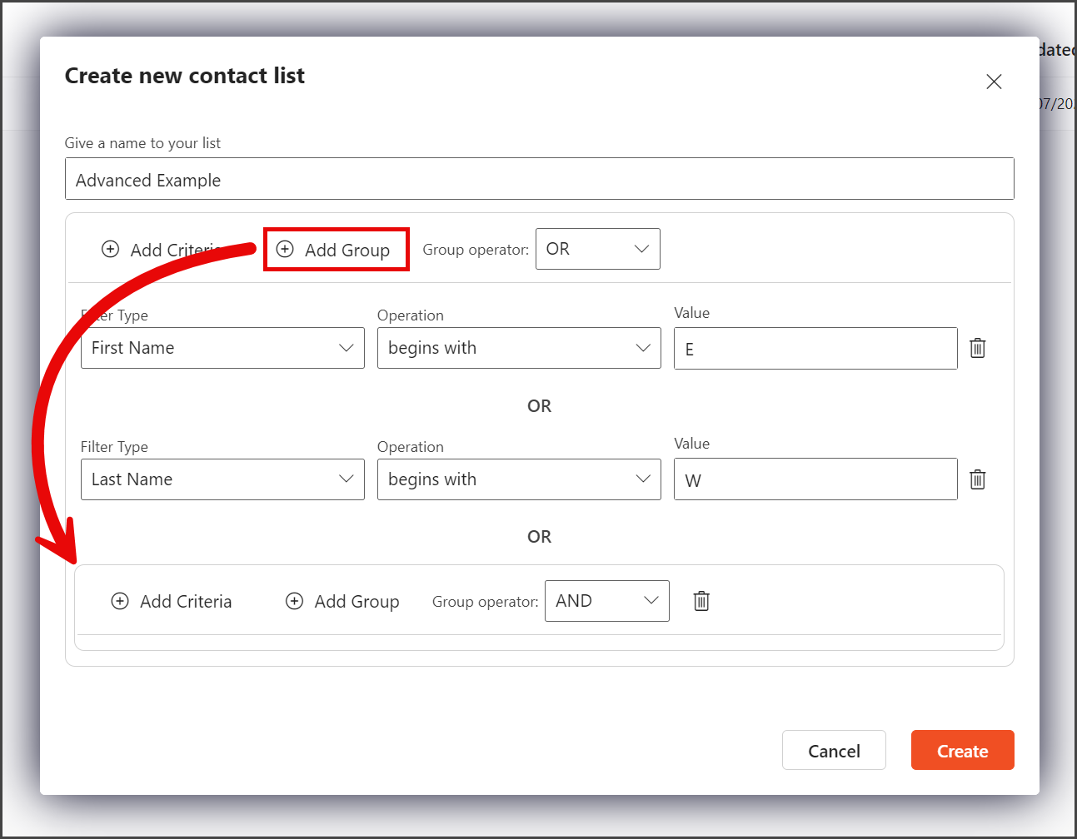Click the Value field containing E

click(815, 348)
